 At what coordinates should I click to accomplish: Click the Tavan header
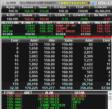tap(43, 7)
